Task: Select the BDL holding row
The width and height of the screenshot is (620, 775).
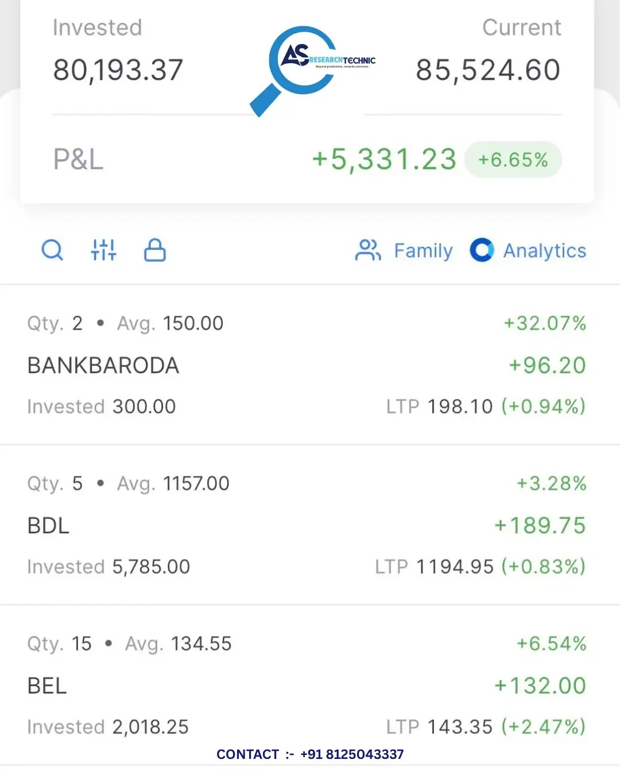Action: coord(310,525)
